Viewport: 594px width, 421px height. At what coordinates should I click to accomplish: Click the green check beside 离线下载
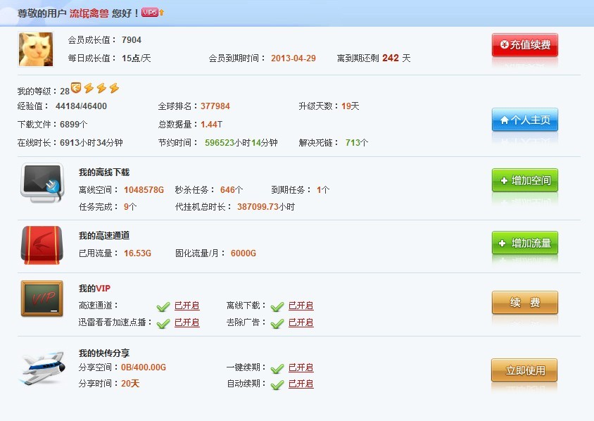click(277, 306)
